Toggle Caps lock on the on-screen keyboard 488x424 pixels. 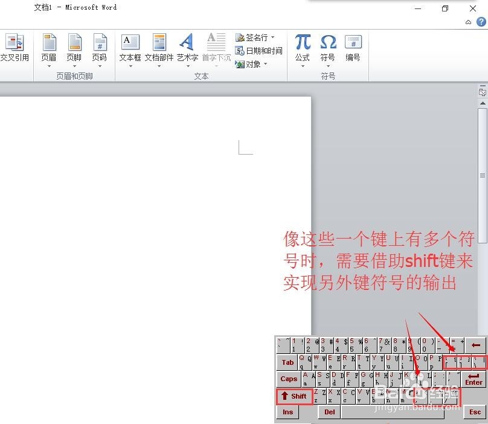click(288, 379)
